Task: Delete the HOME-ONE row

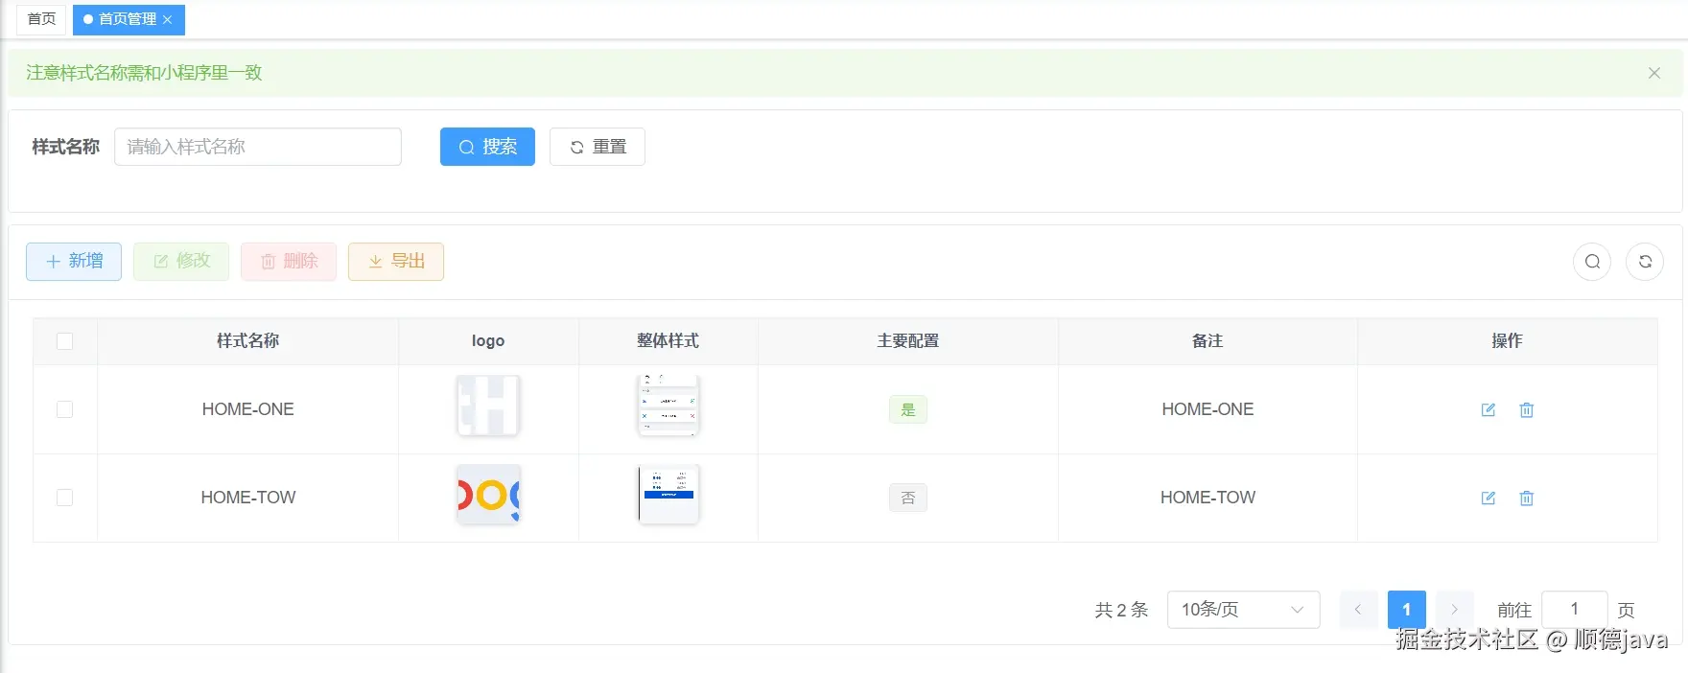Action: (x=1526, y=409)
